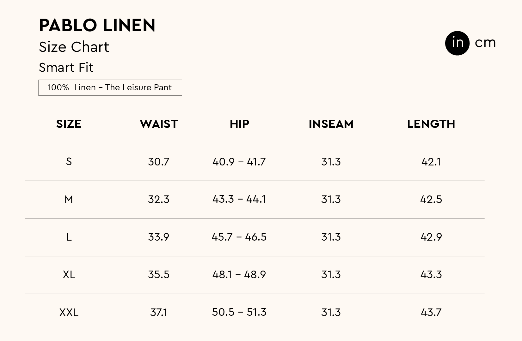The width and height of the screenshot is (522, 341).
Task: Click waist value 35.5 for size XL
Action: [159, 275]
